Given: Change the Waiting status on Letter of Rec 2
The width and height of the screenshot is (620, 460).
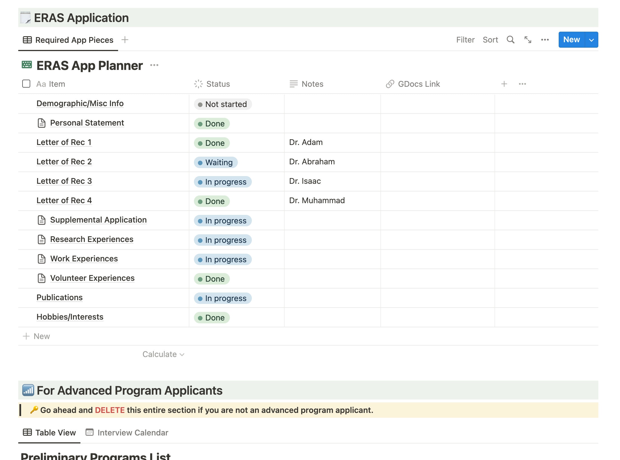Looking at the screenshot, I should coord(216,162).
